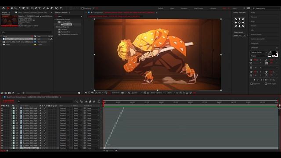This screenshot has width=281, height=158.
Task: Hide layer 4 using its eye icon
Action: pos(2,108)
